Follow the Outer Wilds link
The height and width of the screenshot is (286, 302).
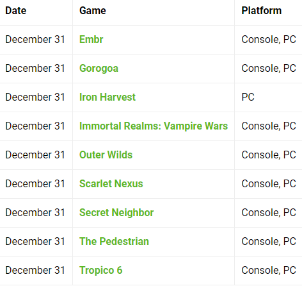click(x=106, y=155)
